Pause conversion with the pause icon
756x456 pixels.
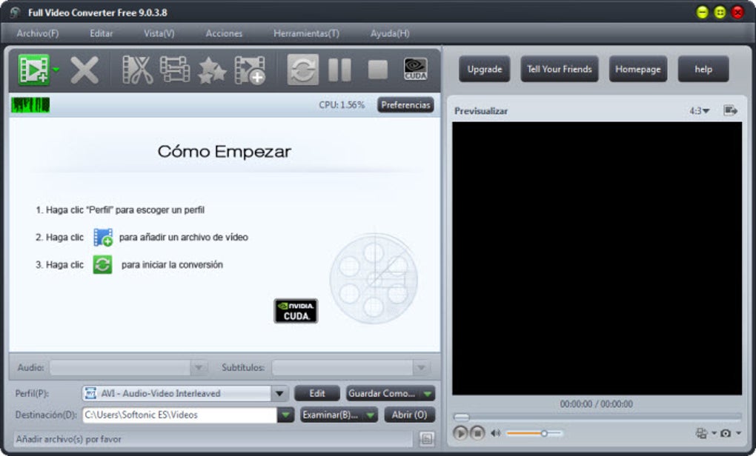pos(339,70)
